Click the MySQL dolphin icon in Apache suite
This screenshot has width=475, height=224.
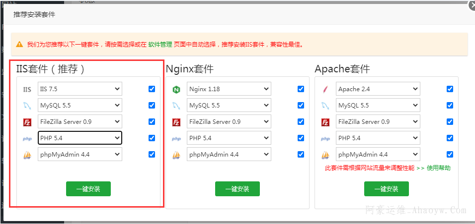[325, 106]
